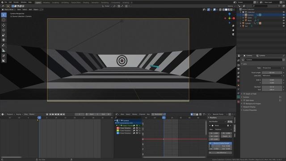Toggle X-ray display icon

[x=220, y=9]
